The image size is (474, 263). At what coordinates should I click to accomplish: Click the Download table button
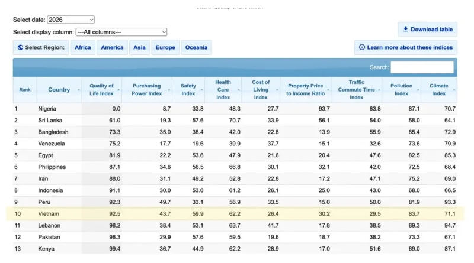coord(427,30)
